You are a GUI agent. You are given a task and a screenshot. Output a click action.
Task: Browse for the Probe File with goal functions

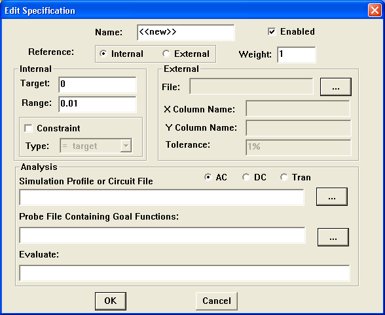[333, 237]
